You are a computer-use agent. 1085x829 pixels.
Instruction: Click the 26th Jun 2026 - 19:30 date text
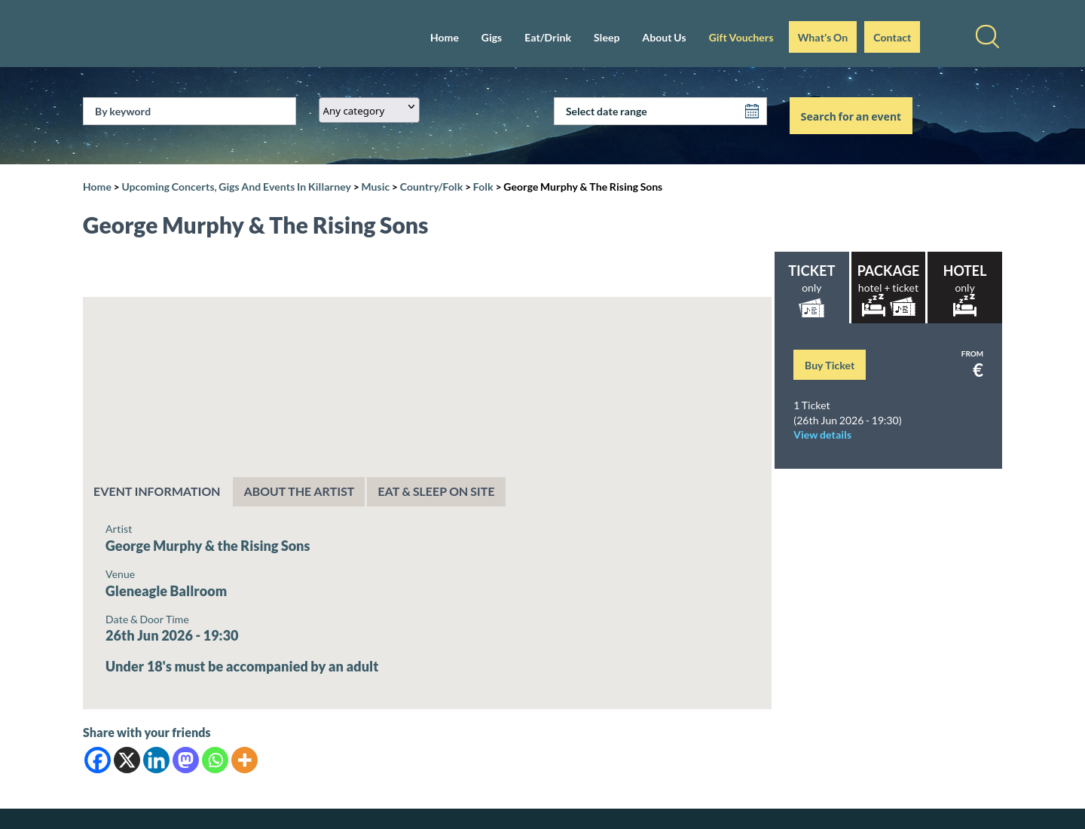tap(172, 636)
